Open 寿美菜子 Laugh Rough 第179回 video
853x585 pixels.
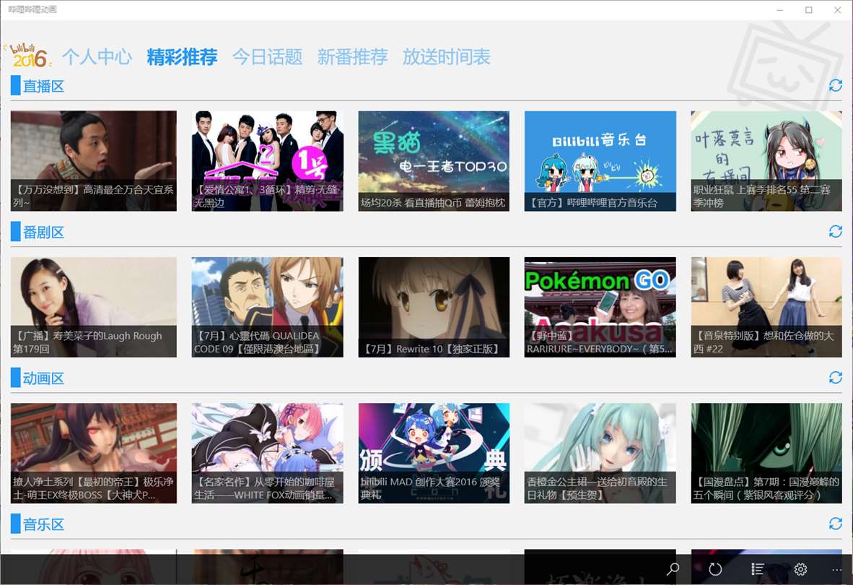[x=94, y=307]
